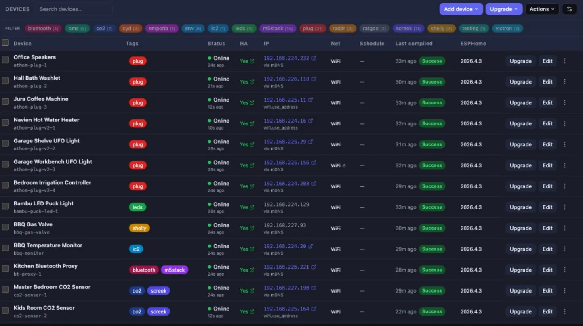The height and width of the screenshot is (326, 583).
Task: Open external link icon beside 192.168.224.20
Action: point(311,246)
